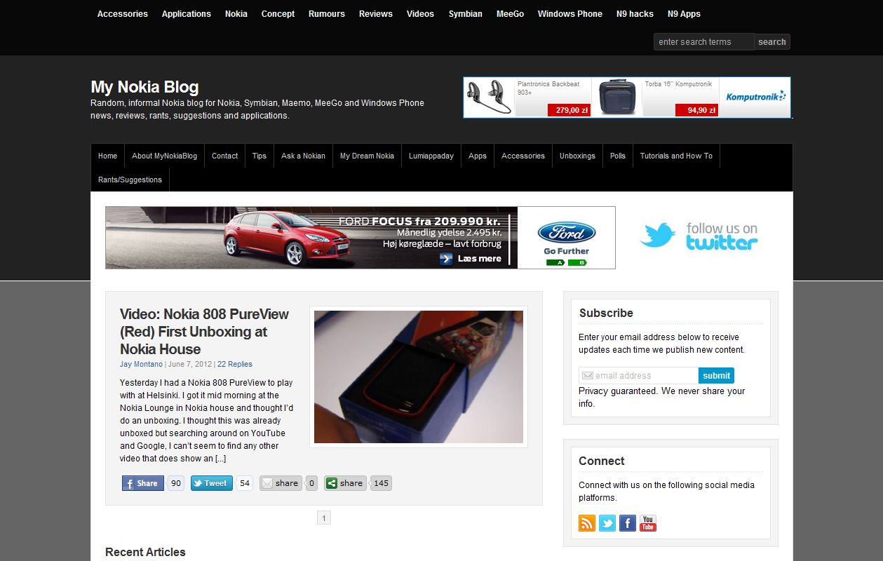Image resolution: width=883 pixels, height=561 pixels.
Task: Open the MeeGo category
Action: pyautogui.click(x=510, y=14)
